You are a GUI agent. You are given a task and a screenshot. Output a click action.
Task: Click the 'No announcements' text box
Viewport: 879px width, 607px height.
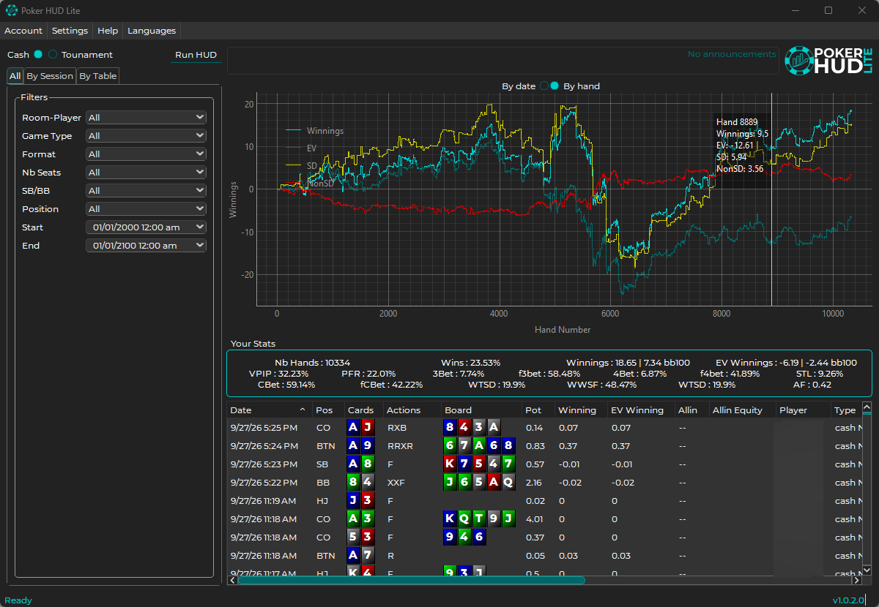(x=502, y=61)
